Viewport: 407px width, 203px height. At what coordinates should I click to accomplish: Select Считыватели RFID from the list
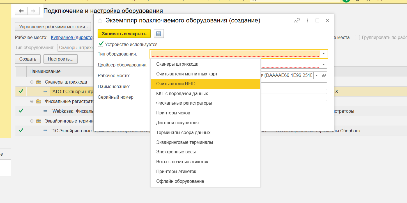point(176,84)
